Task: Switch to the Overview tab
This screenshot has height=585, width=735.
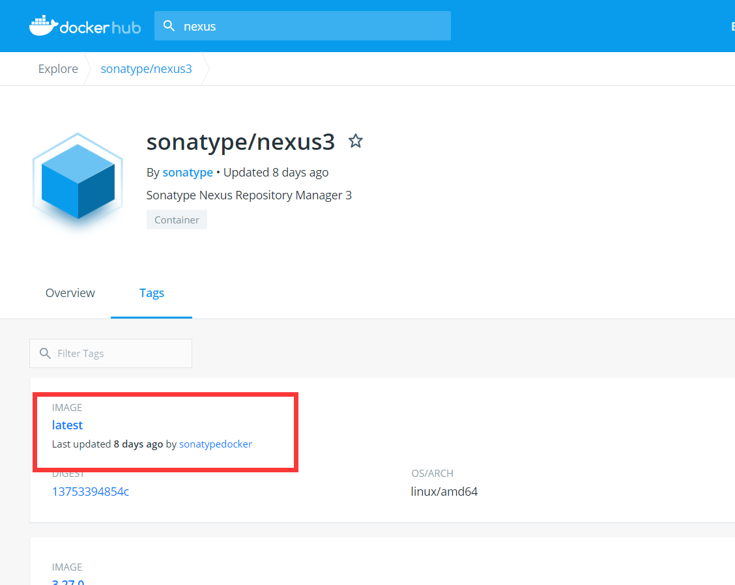Action: click(70, 292)
